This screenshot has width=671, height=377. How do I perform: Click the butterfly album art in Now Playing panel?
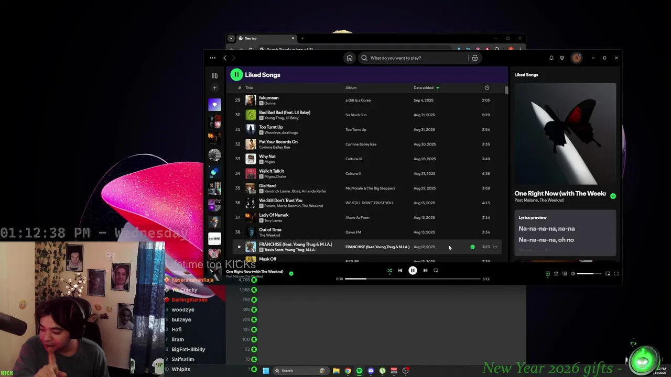coord(565,134)
